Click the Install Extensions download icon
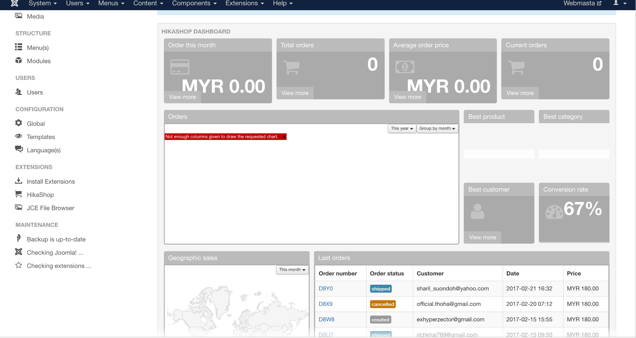636x338 pixels. pyautogui.click(x=19, y=181)
